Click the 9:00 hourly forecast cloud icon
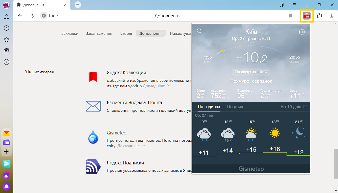338x193 pixels. (204, 134)
